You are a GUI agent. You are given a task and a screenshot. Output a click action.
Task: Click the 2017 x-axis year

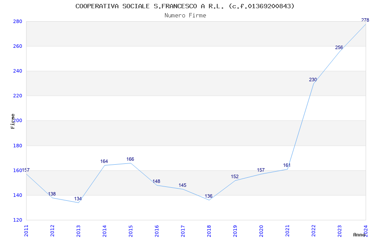click(x=183, y=231)
